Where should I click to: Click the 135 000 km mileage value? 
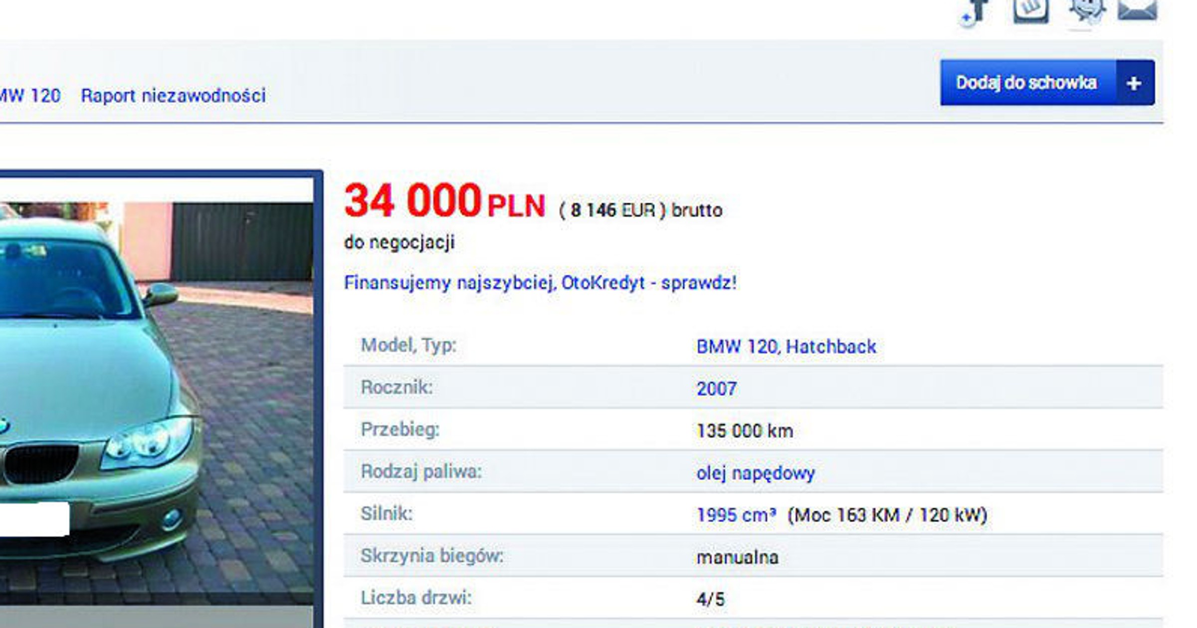pyautogui.click(x=745, y=431)
